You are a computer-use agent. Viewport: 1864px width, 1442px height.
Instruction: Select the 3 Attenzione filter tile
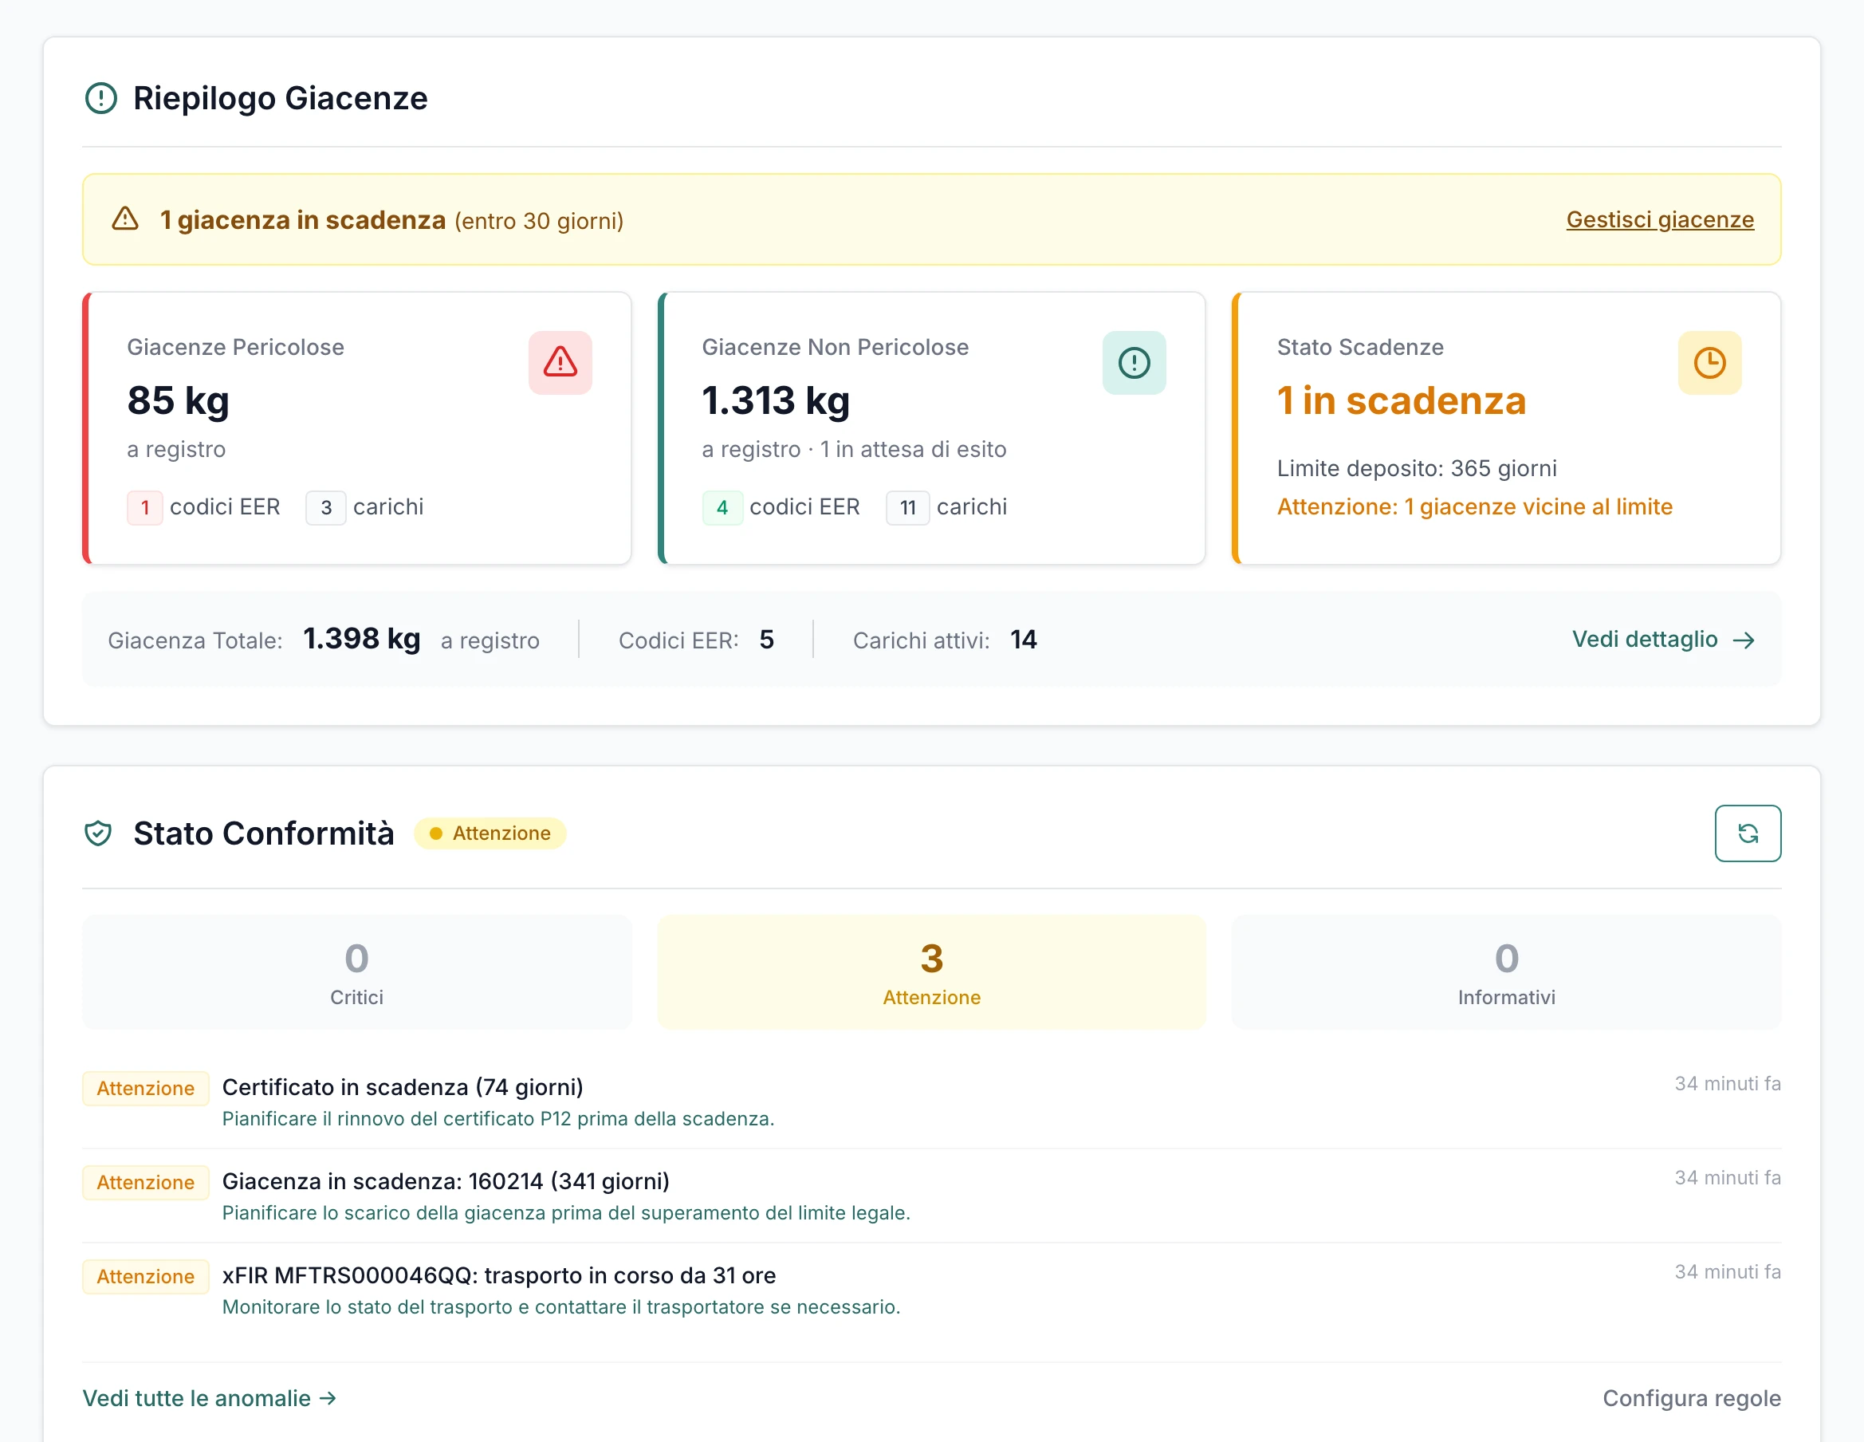931,972
